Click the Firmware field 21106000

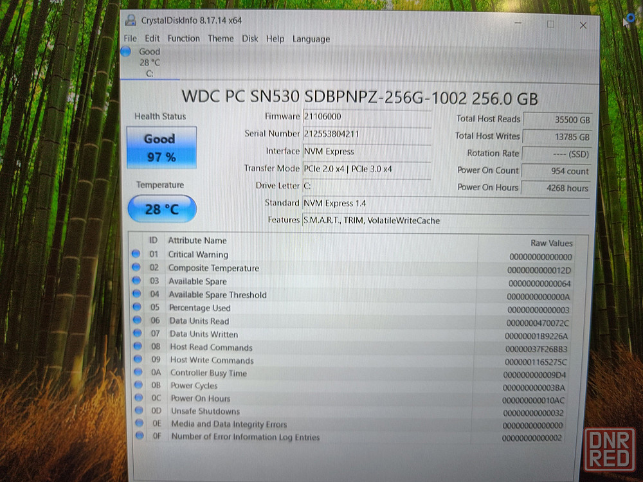point(367,116)
